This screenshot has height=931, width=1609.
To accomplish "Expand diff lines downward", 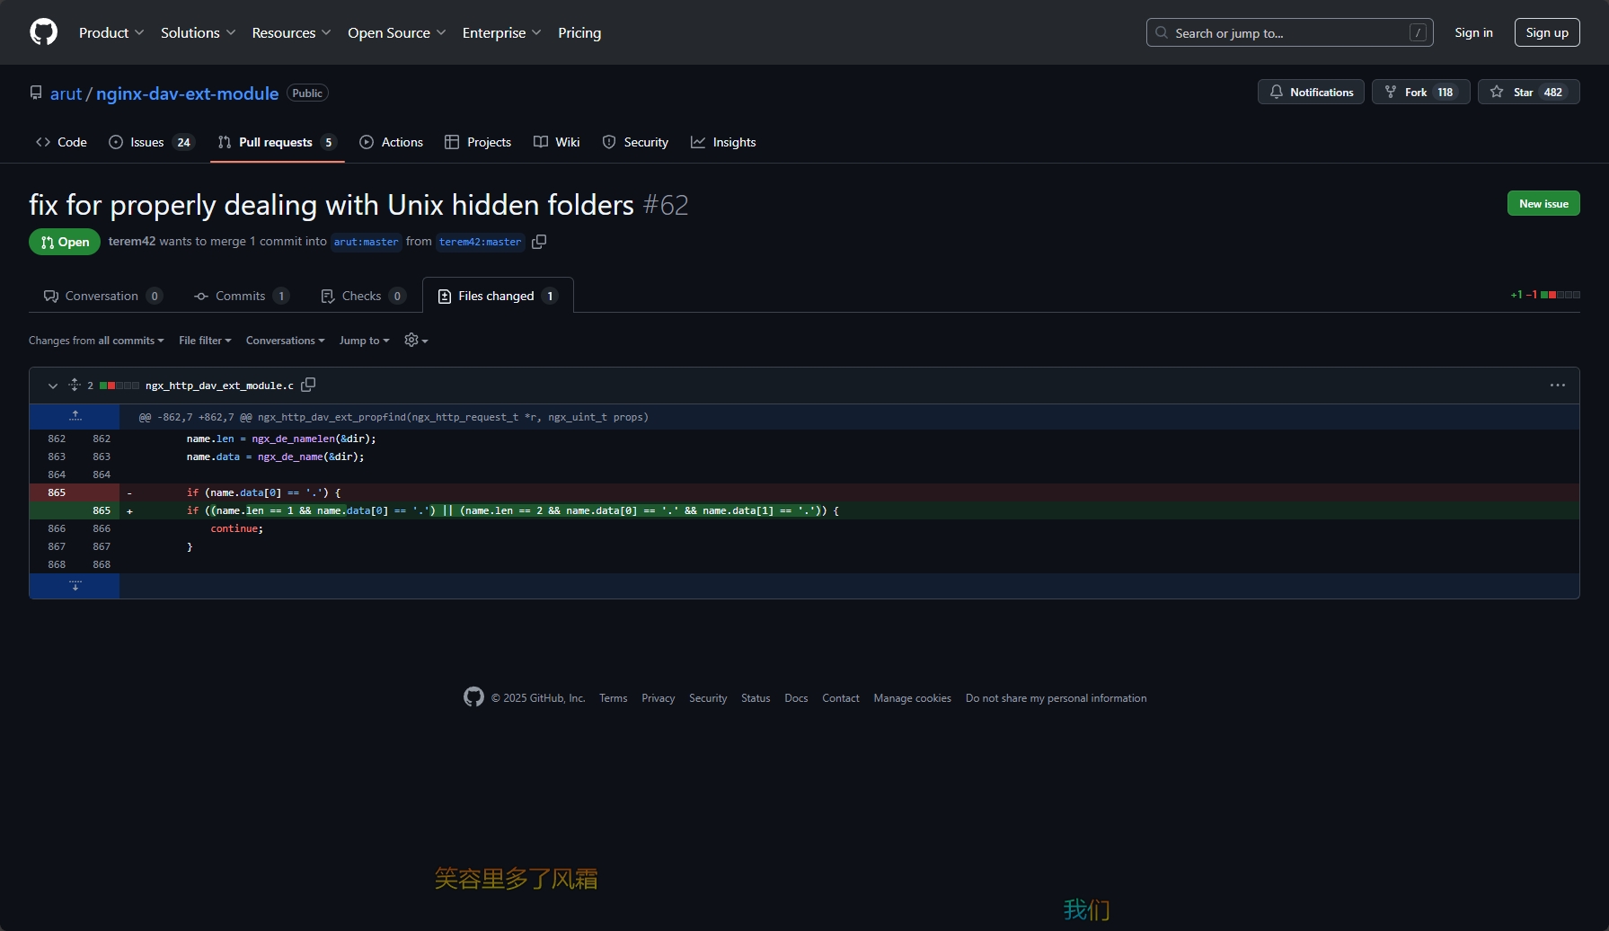I will pos(75,586).
